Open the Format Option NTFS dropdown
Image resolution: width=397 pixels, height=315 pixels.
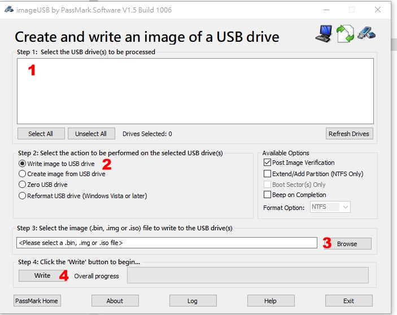click(330, 207)
